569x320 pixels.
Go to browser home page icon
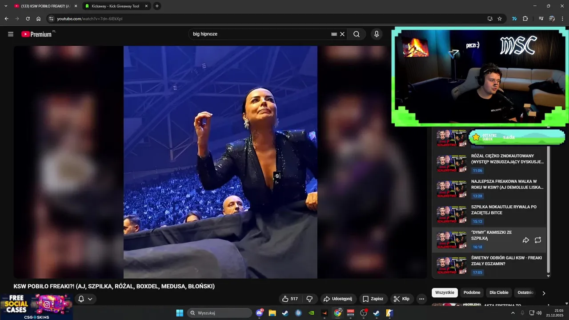pyautogui.click(x=39, y=19)
